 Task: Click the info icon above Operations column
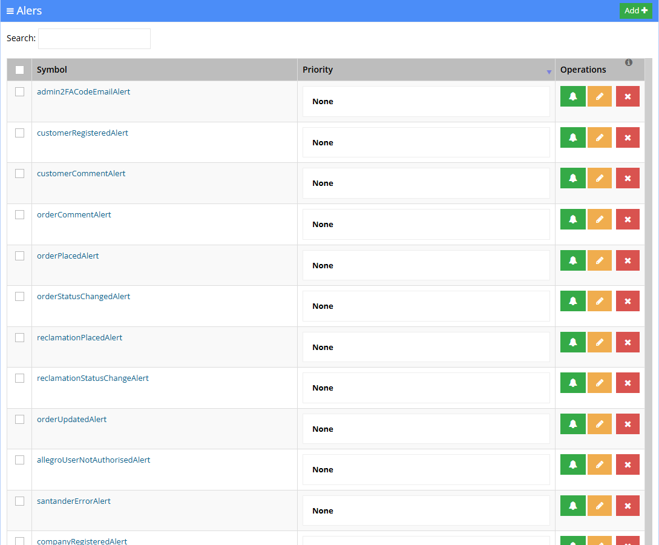pos(629,62)
